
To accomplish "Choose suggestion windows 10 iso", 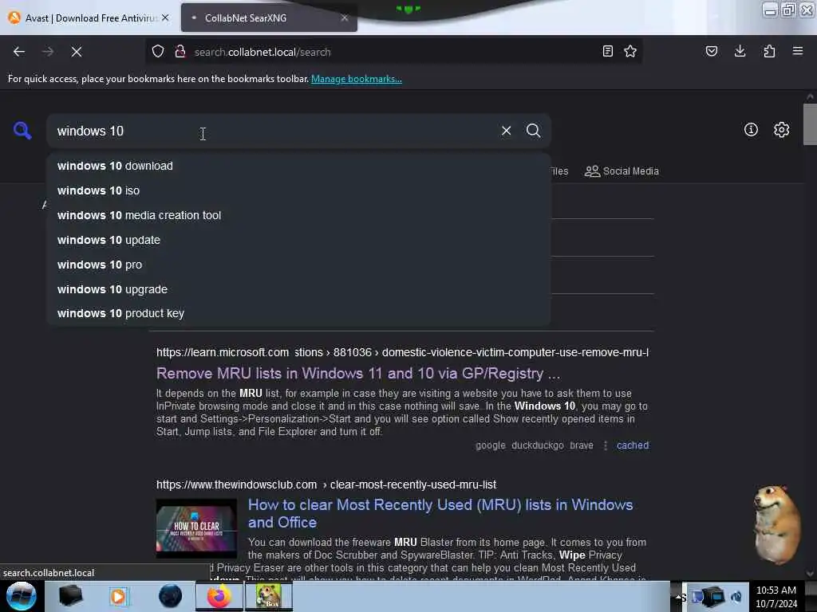I will (298, 190).
